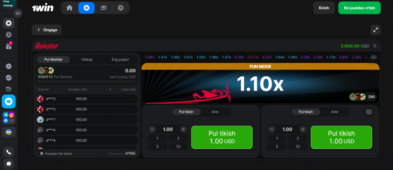Open the live chat bubble icon
393x170 pixels.
(x=8, y=163)
